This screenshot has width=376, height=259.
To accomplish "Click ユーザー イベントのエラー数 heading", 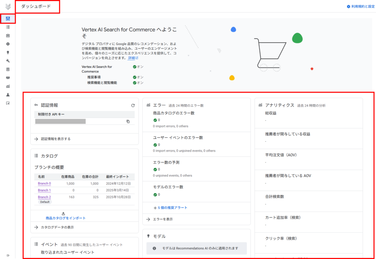I will click(x=178, y=138).
